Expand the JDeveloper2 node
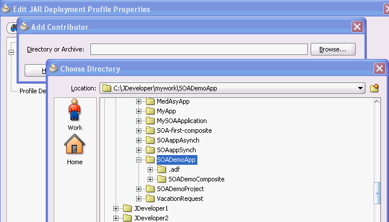 click(x=116, y=218)
